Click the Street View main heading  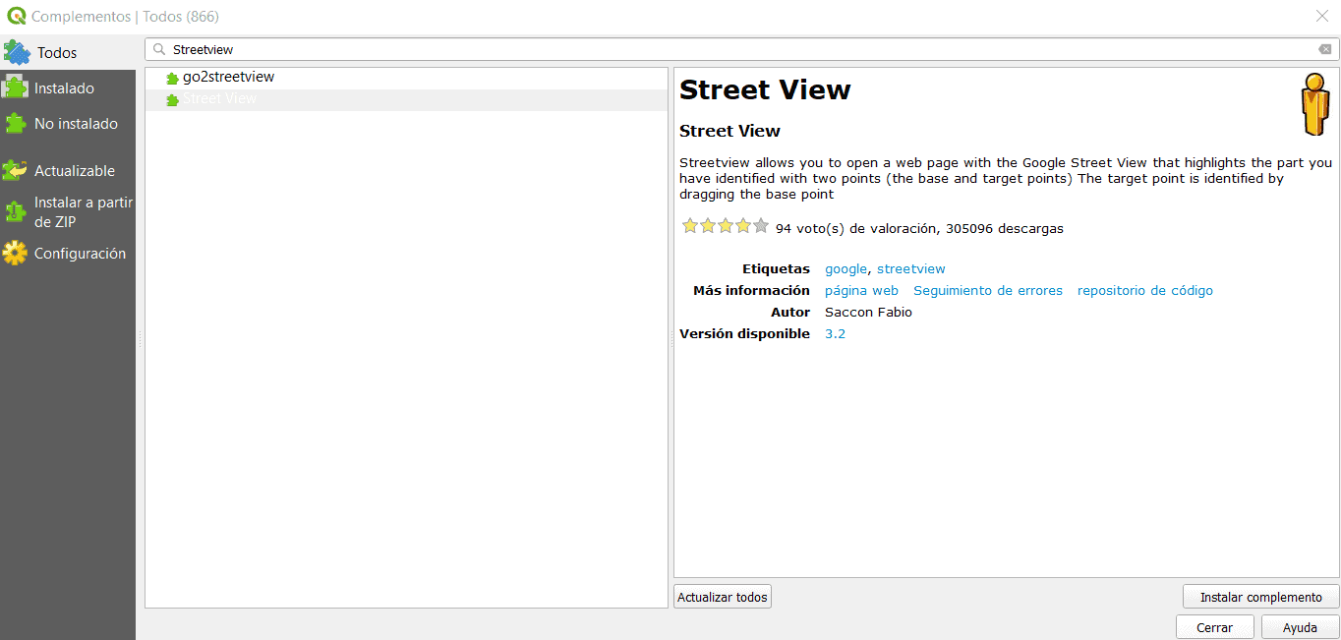(765, 89)
